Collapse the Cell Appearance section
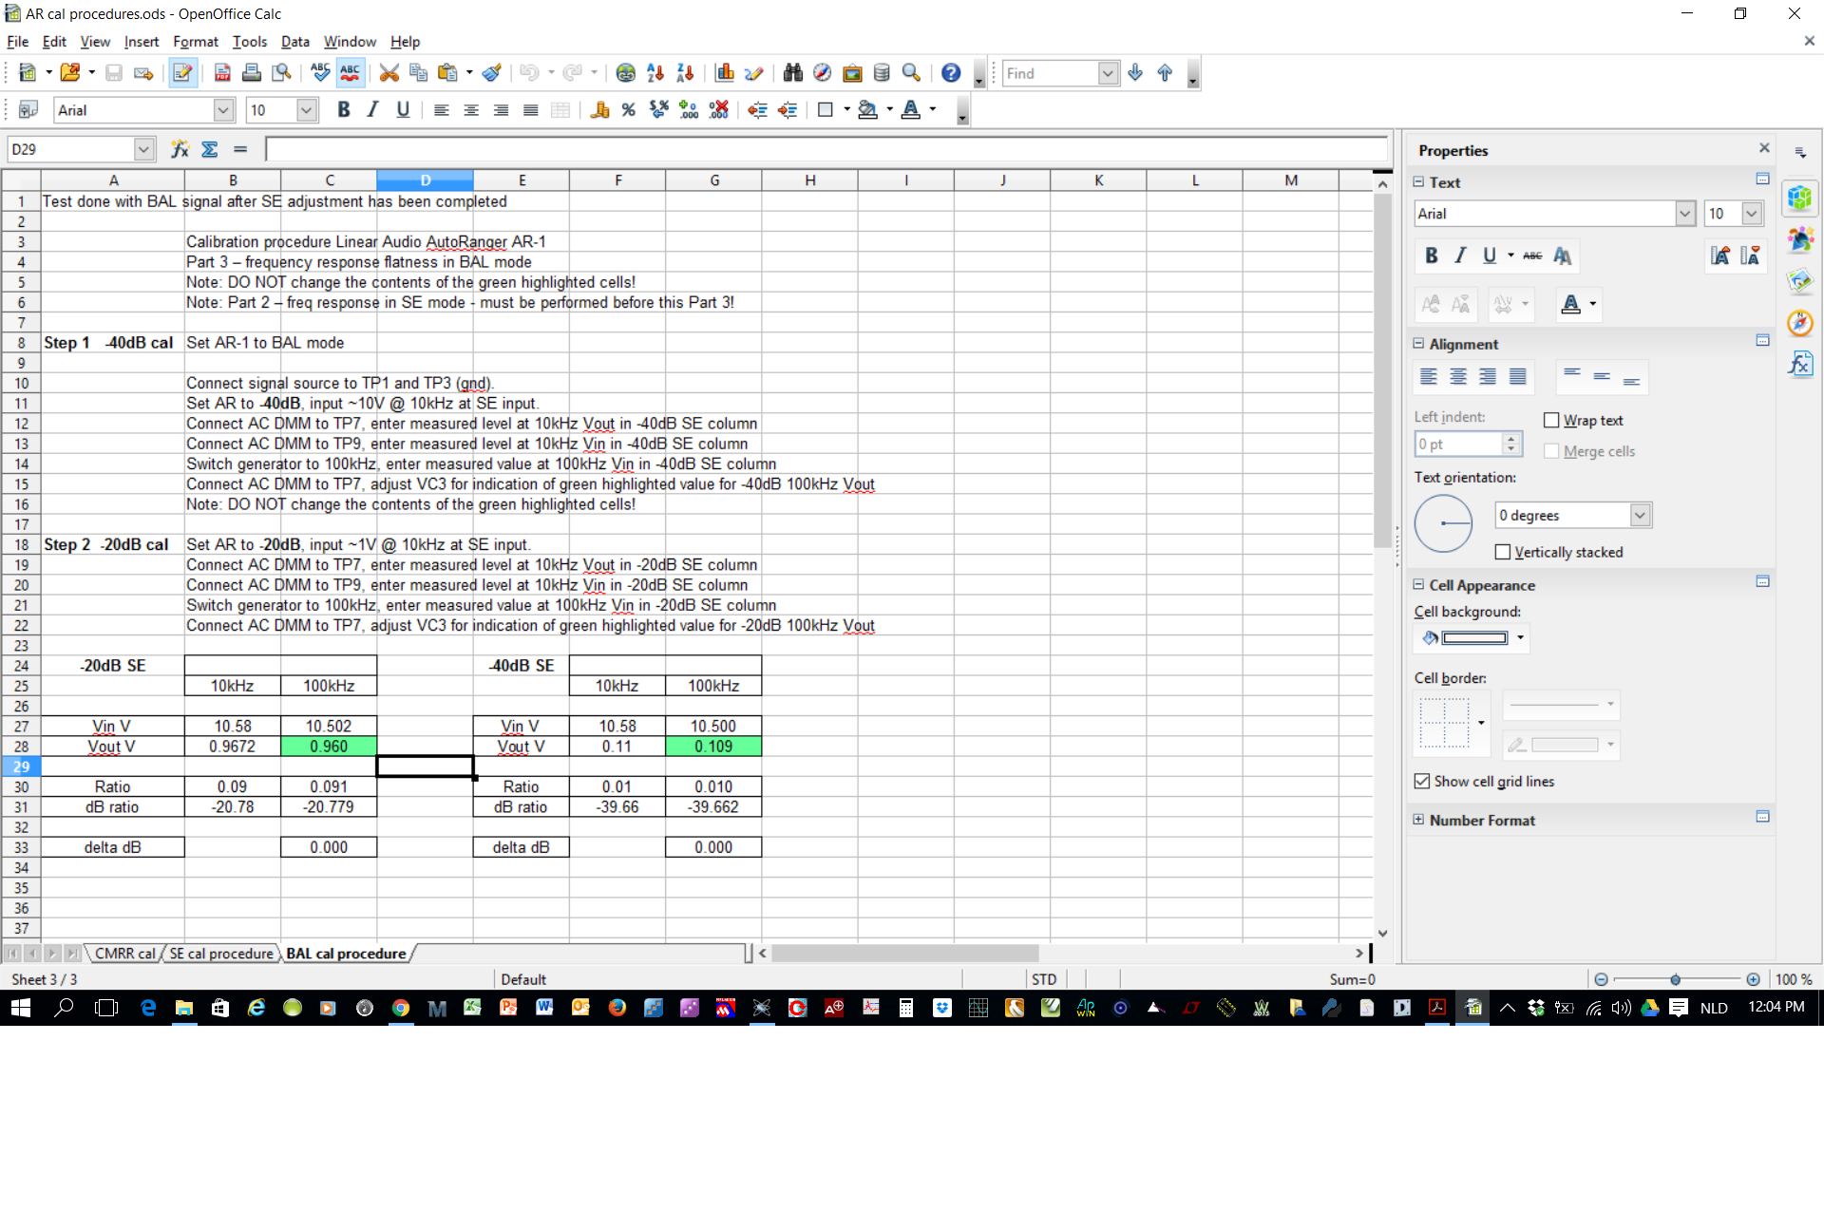This screenshot has height=1211, width=1824. point(1419,585)
